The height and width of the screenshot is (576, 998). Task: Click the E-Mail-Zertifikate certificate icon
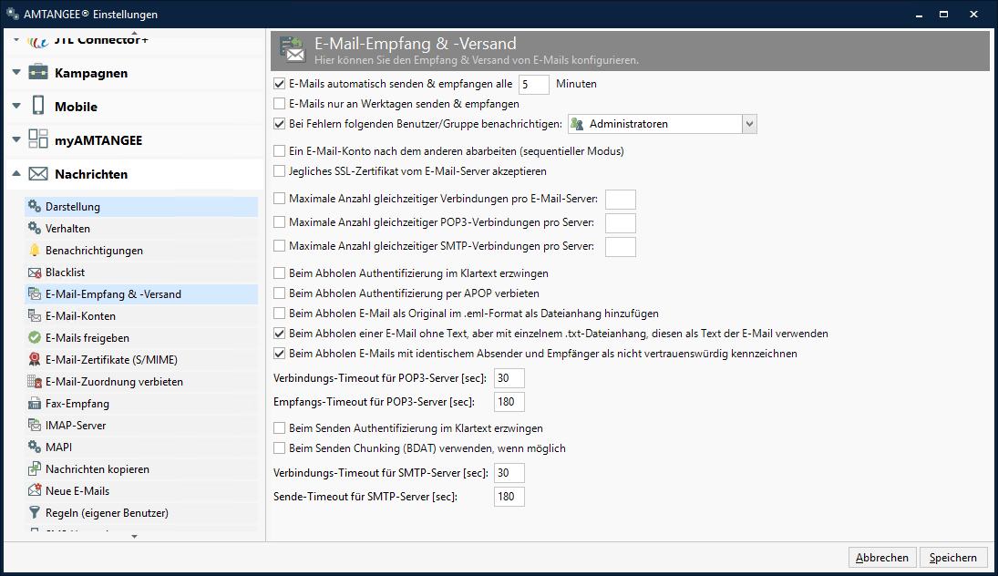click(35, 360)
